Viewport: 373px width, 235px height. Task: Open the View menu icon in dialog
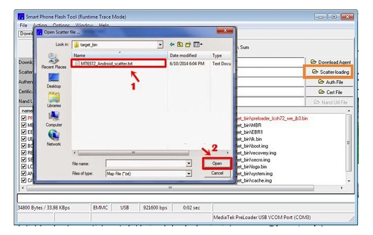click(x=198, y=45)
